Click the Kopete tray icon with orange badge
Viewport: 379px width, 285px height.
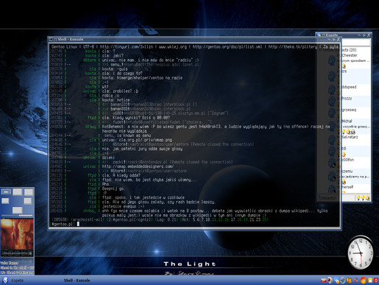(336, 280)
